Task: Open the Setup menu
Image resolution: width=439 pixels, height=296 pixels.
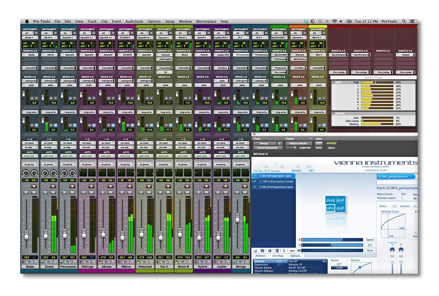Action: click(170, 21)
